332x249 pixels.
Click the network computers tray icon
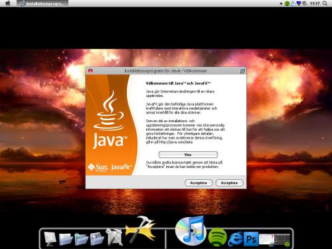[x=293, y=3]
